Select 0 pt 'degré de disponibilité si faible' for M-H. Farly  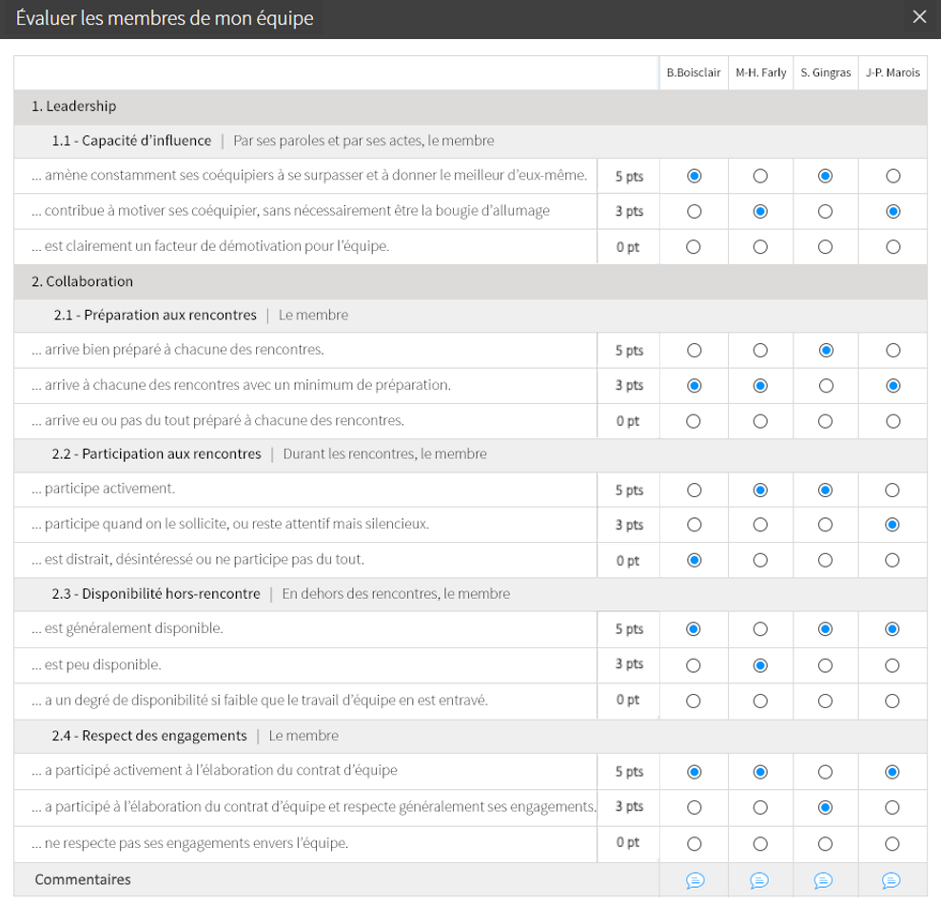pyautogui.click(x=760, y=701)
